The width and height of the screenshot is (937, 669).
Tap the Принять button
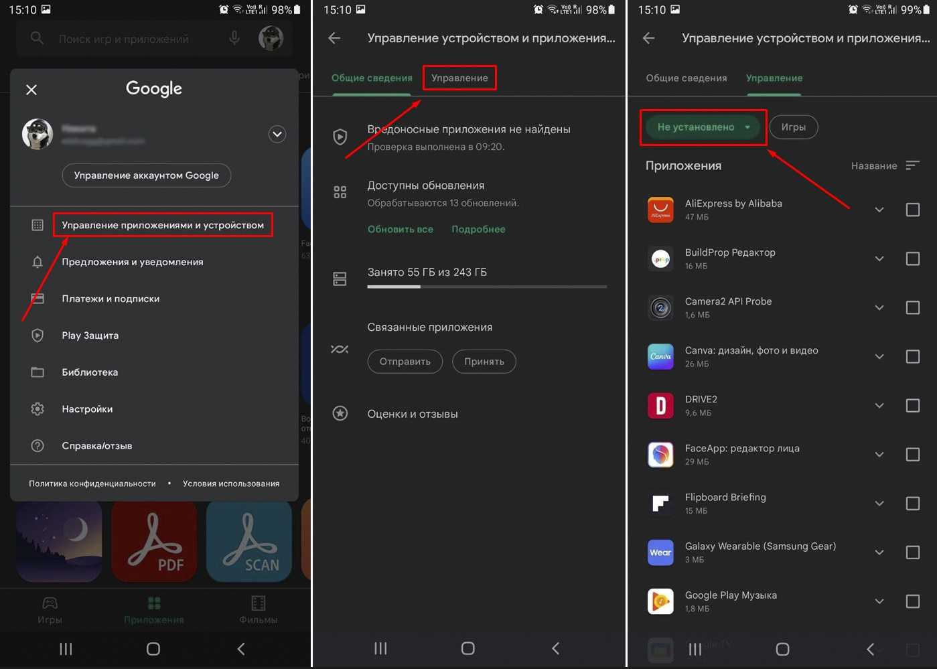484,362
